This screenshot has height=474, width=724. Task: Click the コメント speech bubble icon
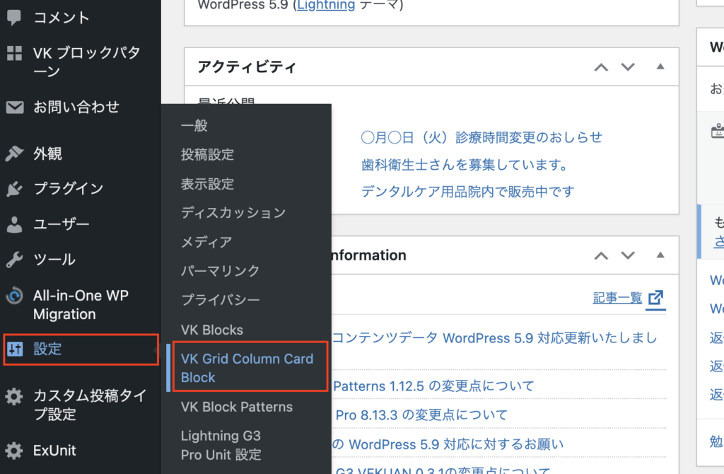14,18
